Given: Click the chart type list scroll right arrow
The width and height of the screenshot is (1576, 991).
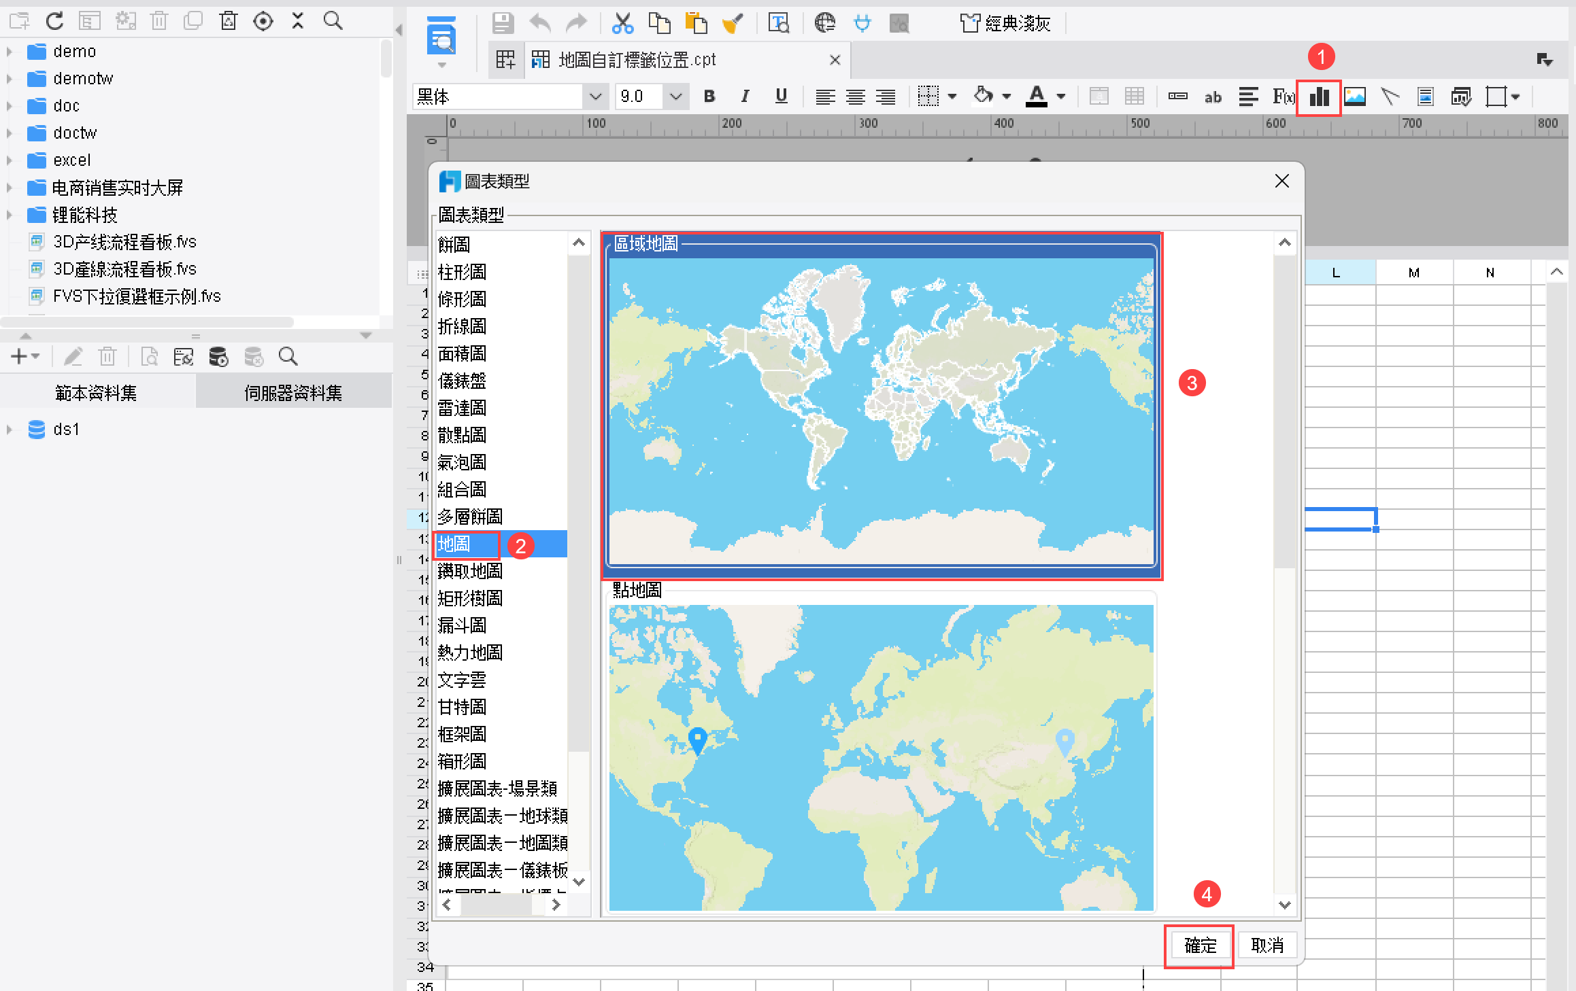Looking at the screenshot, I should (556, 905).
